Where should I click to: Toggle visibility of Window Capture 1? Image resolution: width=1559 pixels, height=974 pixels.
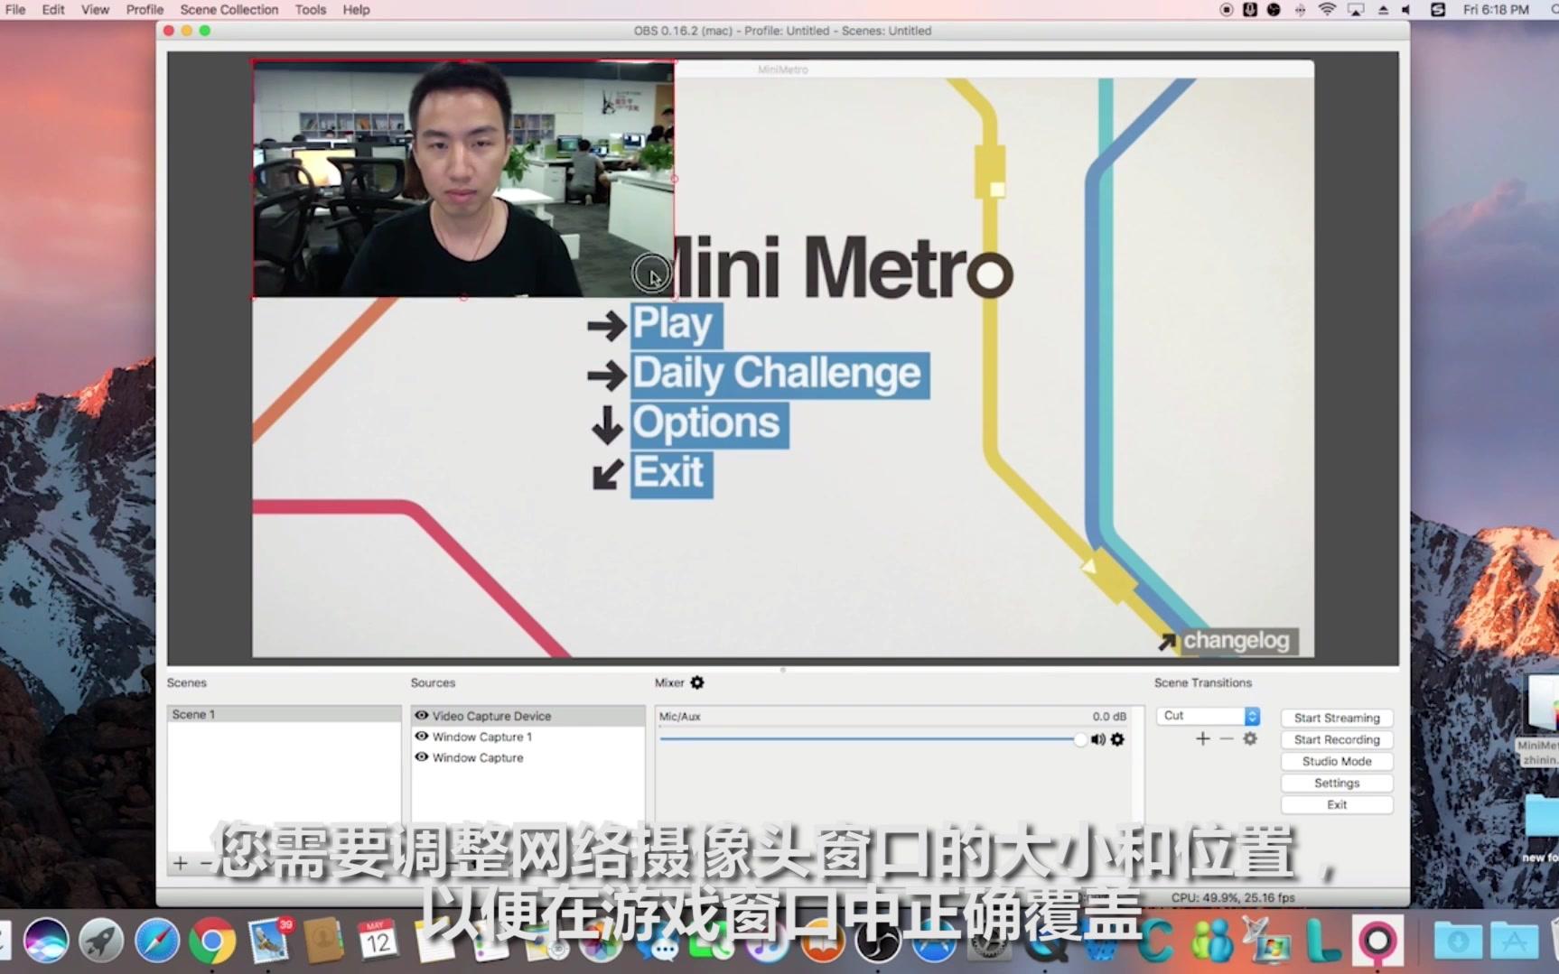click(421, 736)
